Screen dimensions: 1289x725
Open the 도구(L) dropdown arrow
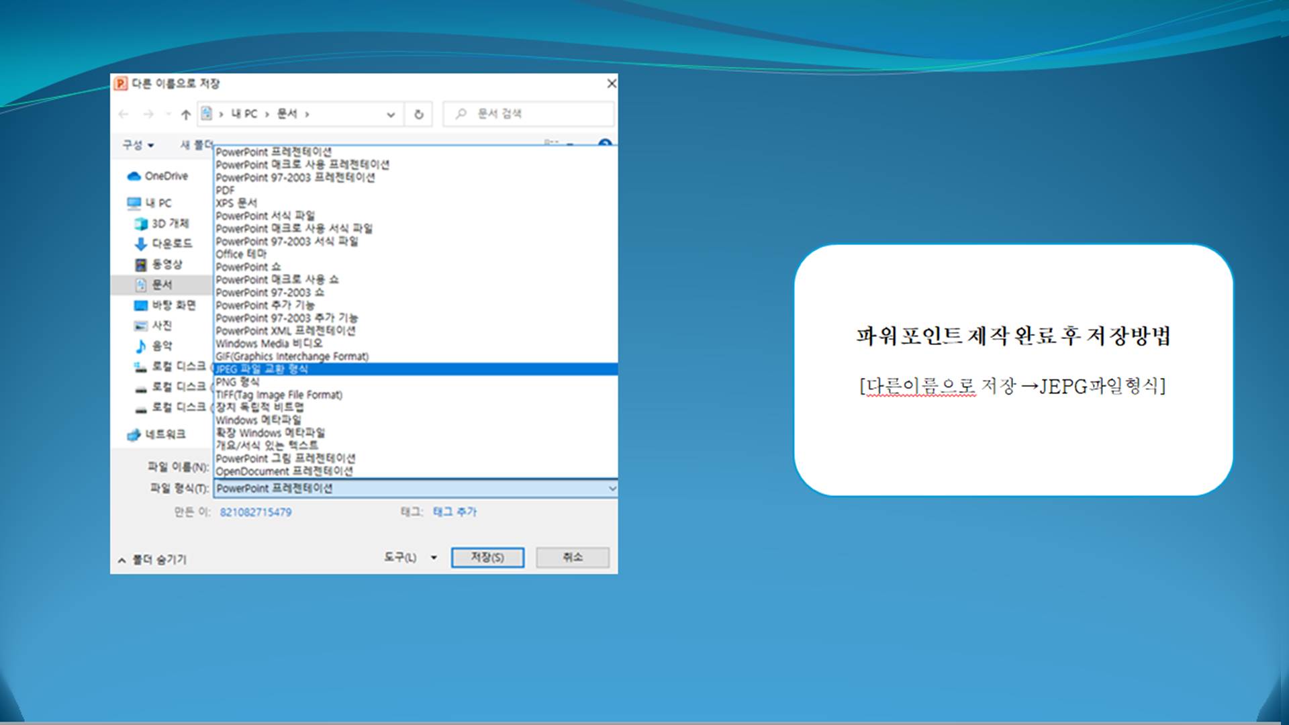point(434,557)
